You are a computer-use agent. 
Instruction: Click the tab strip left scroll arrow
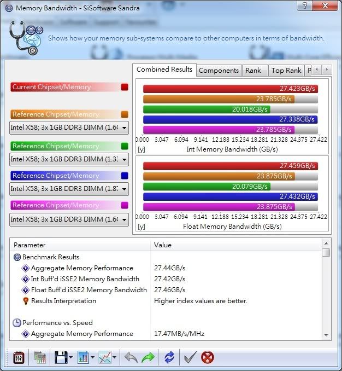point(317,69)
